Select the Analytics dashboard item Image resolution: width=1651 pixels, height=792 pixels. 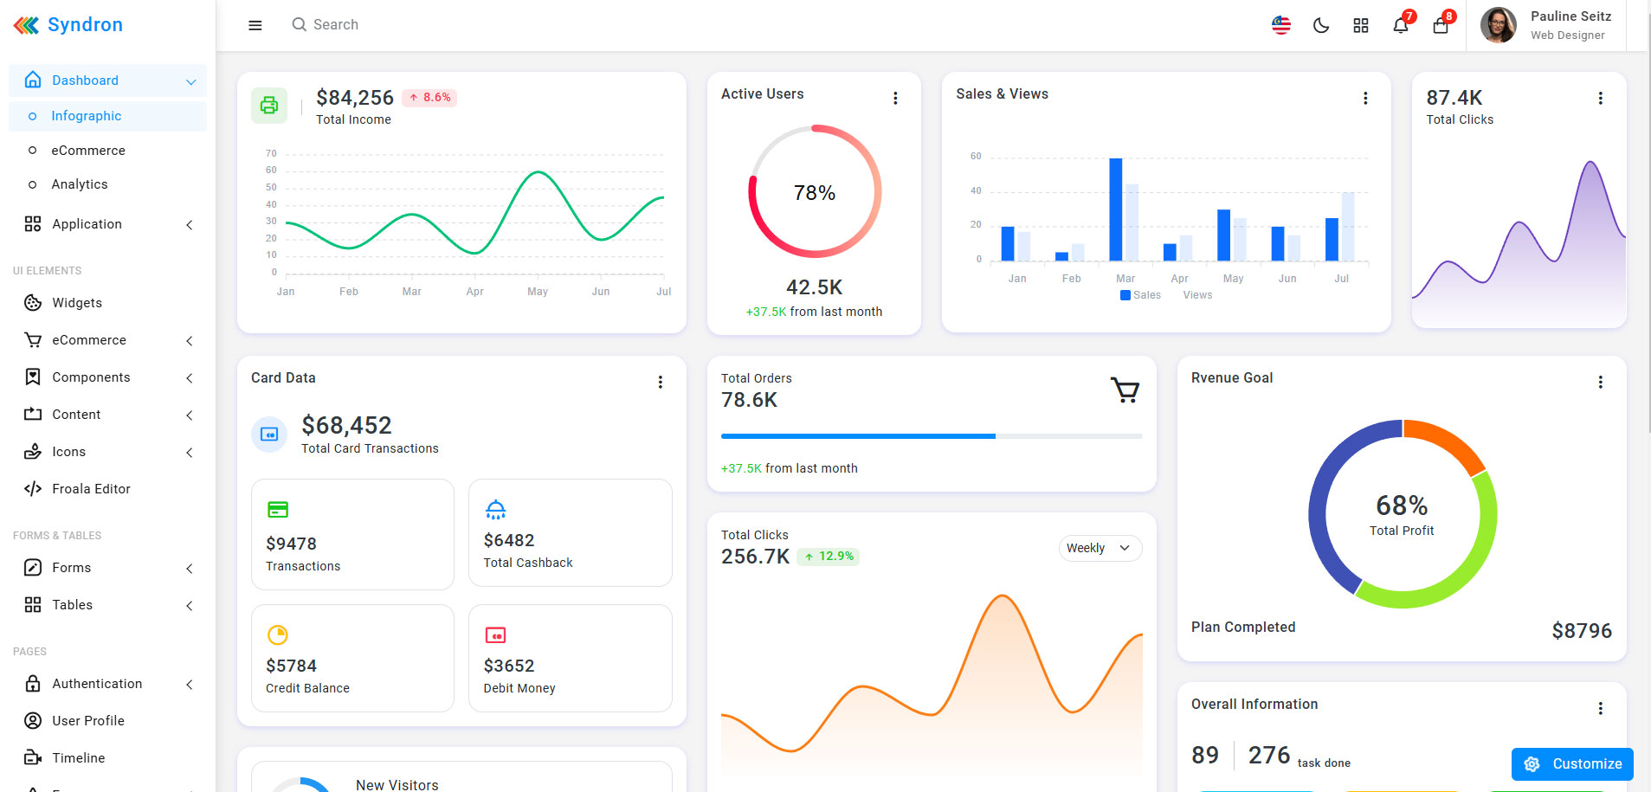click(107, 184)
